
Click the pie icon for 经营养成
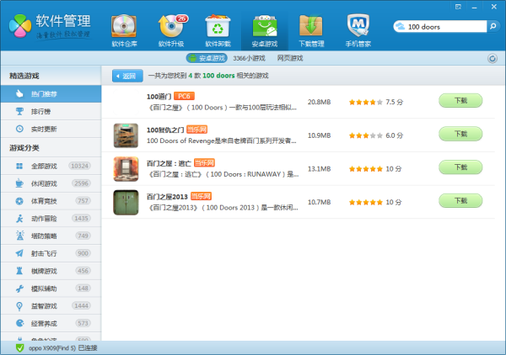(19, 323)
